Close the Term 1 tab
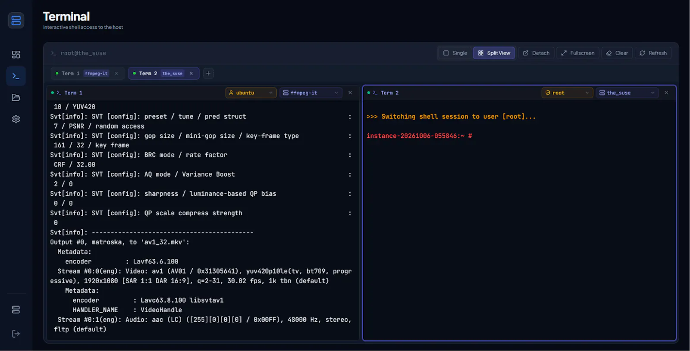This screenshot has height=351, width=690. (x=116, y=74)
